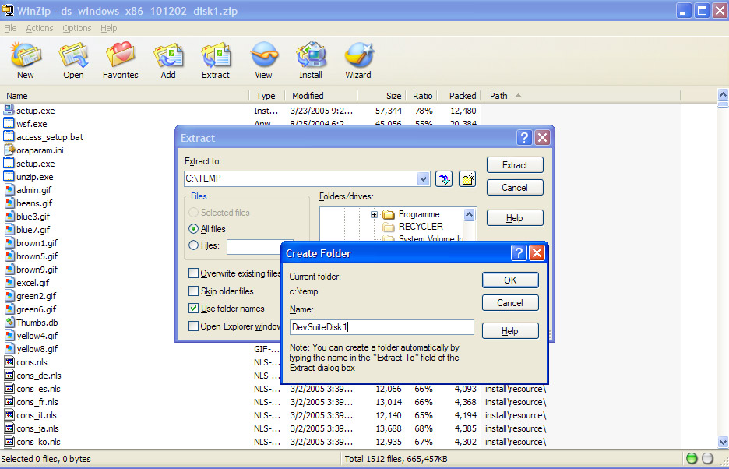Enable Open Explorer window checkbox
Image resolution: width=729 pixels, height=469 pixels.
click(193, 326)
